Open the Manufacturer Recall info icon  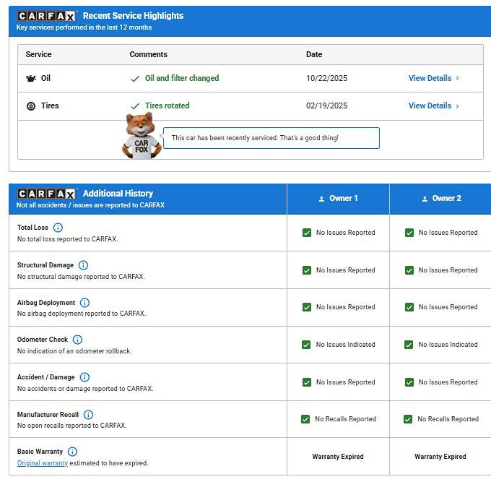(x=88, y=415)
